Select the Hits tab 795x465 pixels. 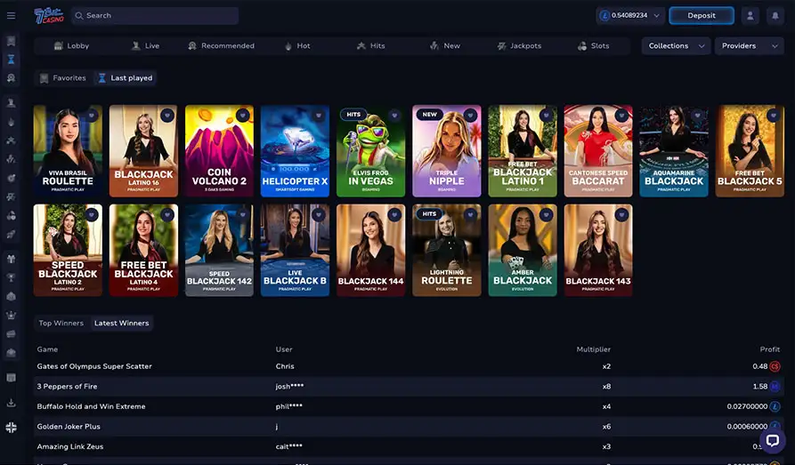[x=370, y=46]
